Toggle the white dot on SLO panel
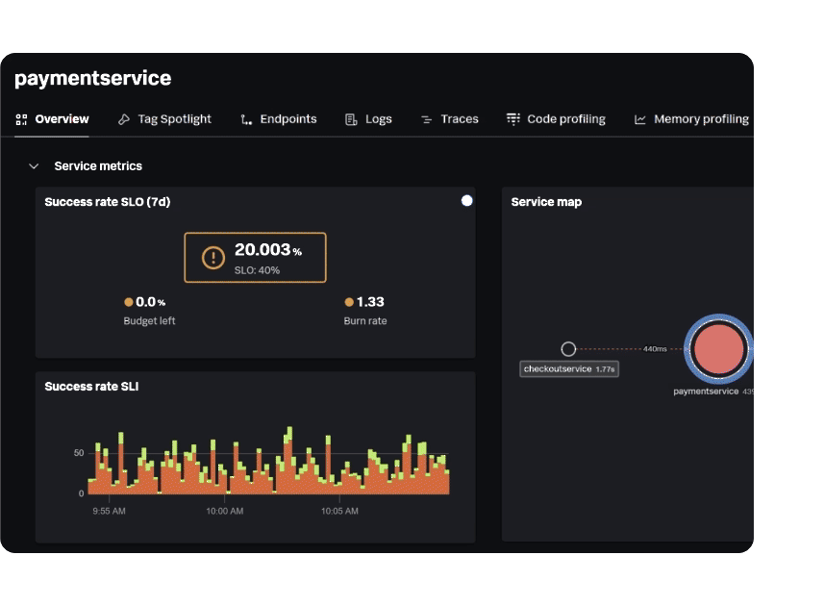 (x=467, y=200)
